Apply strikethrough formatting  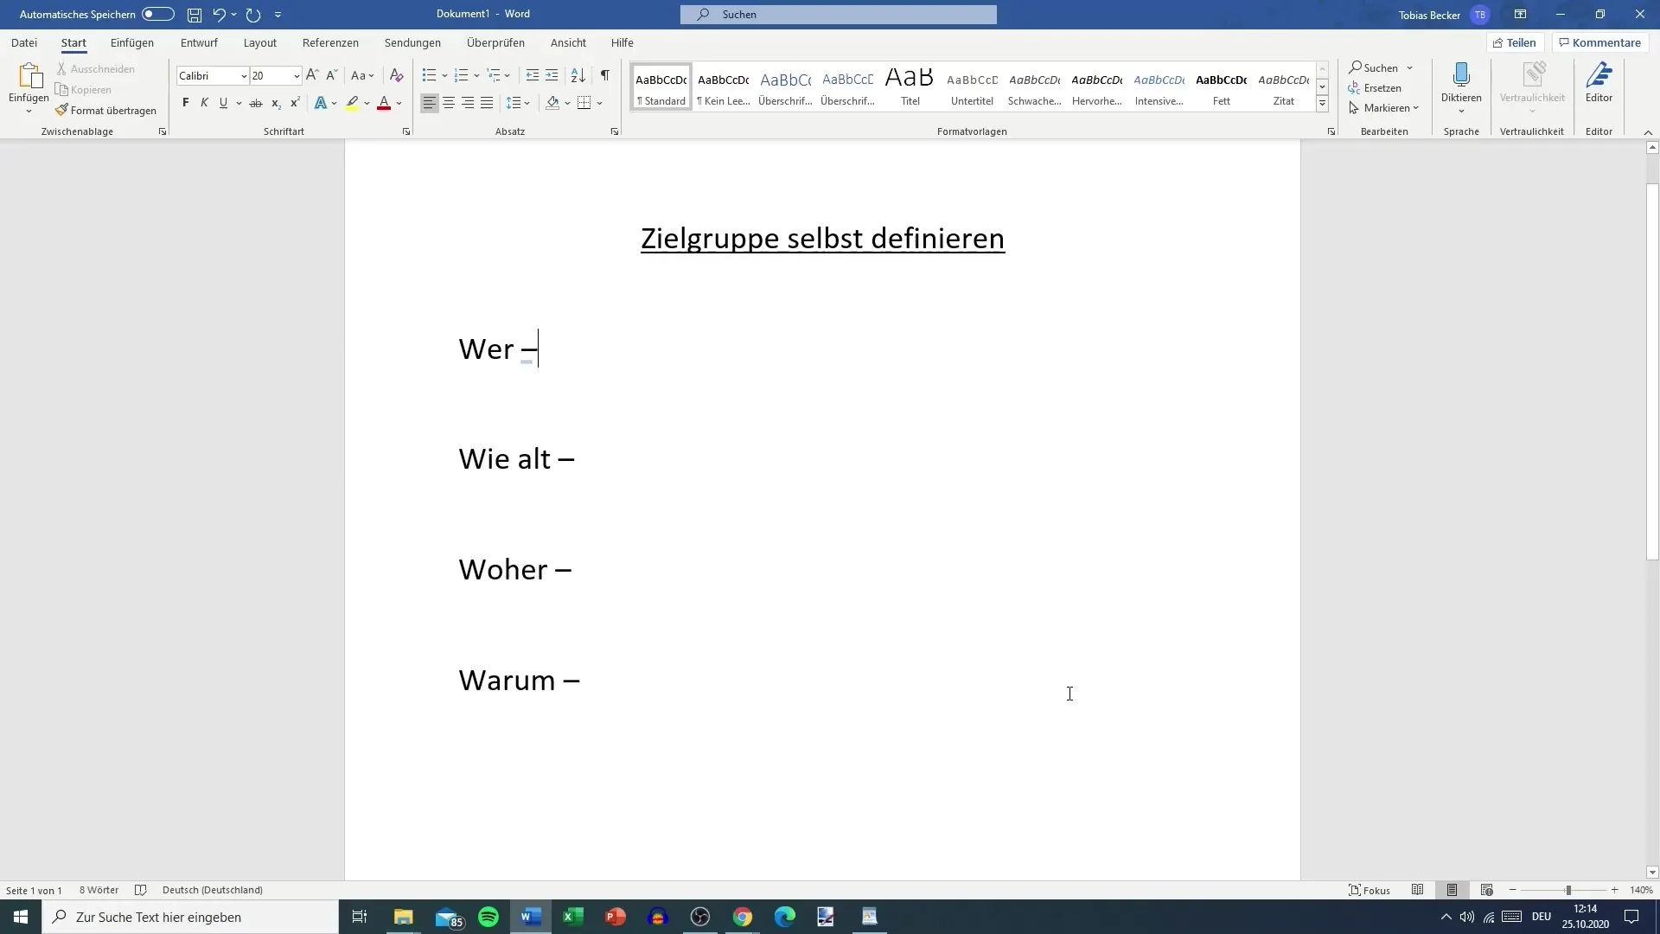click(256, 103)
